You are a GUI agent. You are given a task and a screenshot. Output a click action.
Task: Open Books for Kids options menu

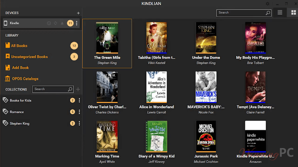79,100
